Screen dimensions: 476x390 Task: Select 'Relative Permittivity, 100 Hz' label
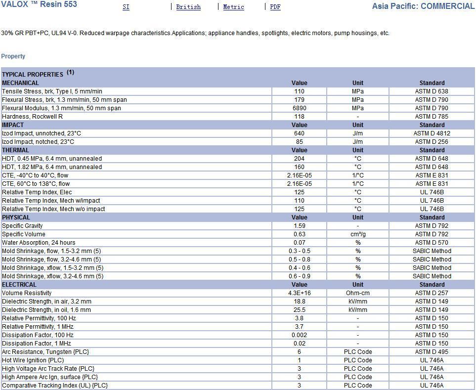coord(39,318)
